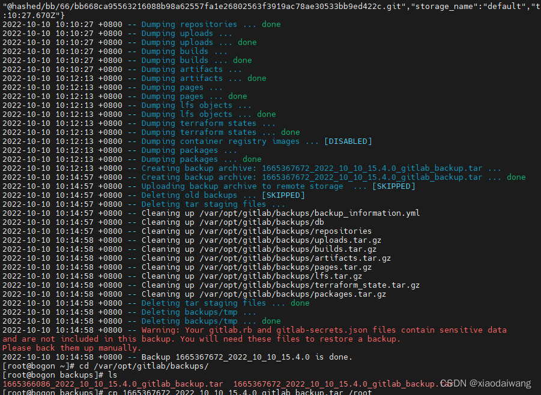Click the 'Dumping artifacts ... done' line
The image size is (541, 395).
[134, 78]
